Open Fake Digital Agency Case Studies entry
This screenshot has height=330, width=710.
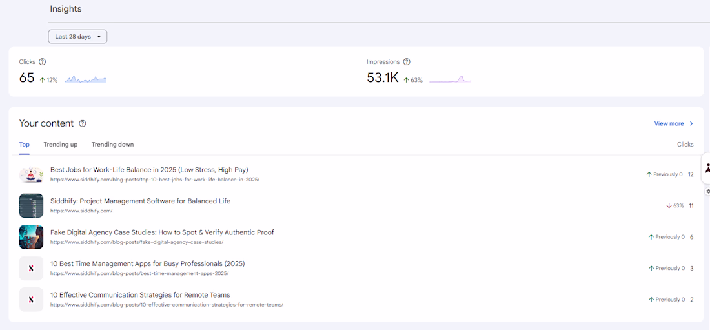(162, 232)
